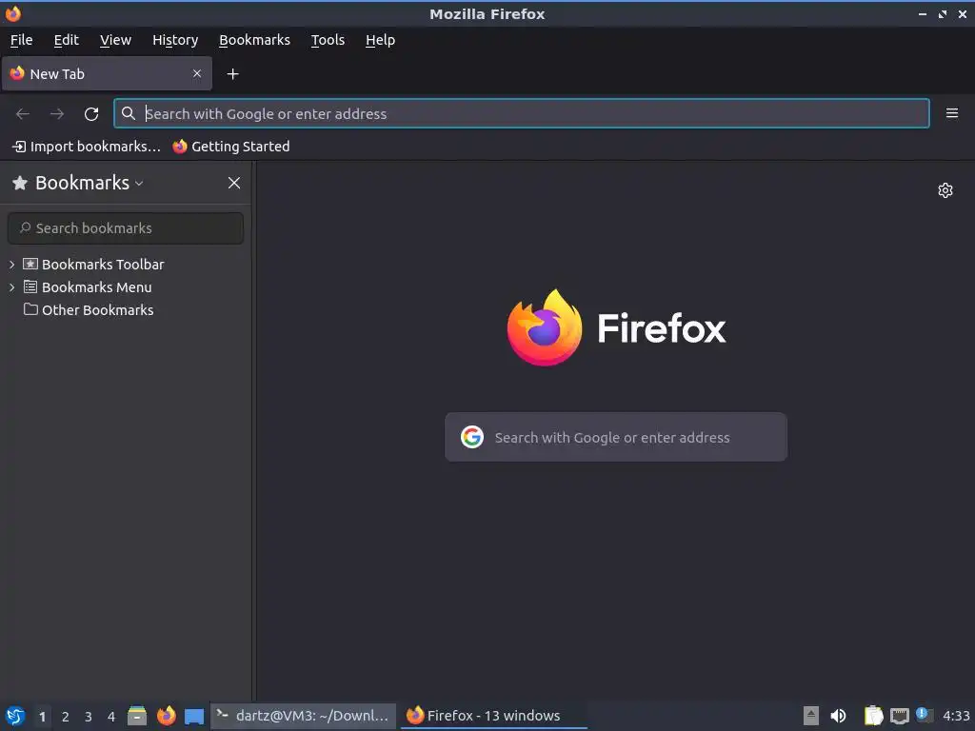Screen dimensions: 975x731
Task: Click the Other Bookmarks folder icon
Action: click(x=30, y=309)
